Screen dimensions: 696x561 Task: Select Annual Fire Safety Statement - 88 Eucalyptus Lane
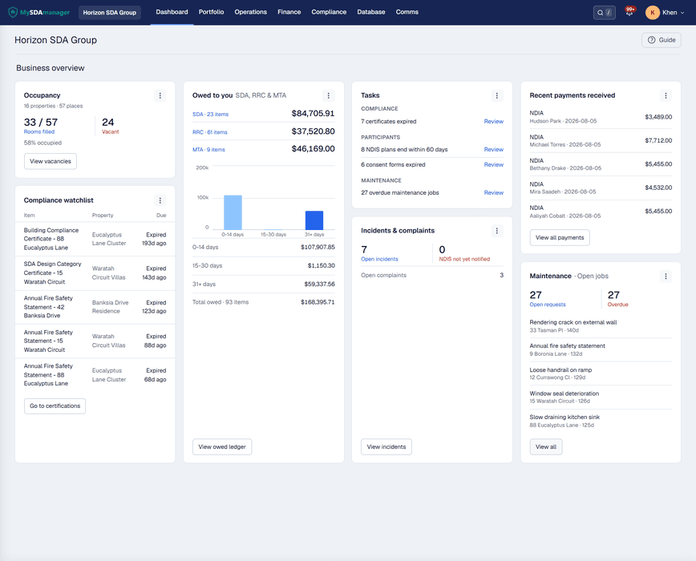pos(95,375)
